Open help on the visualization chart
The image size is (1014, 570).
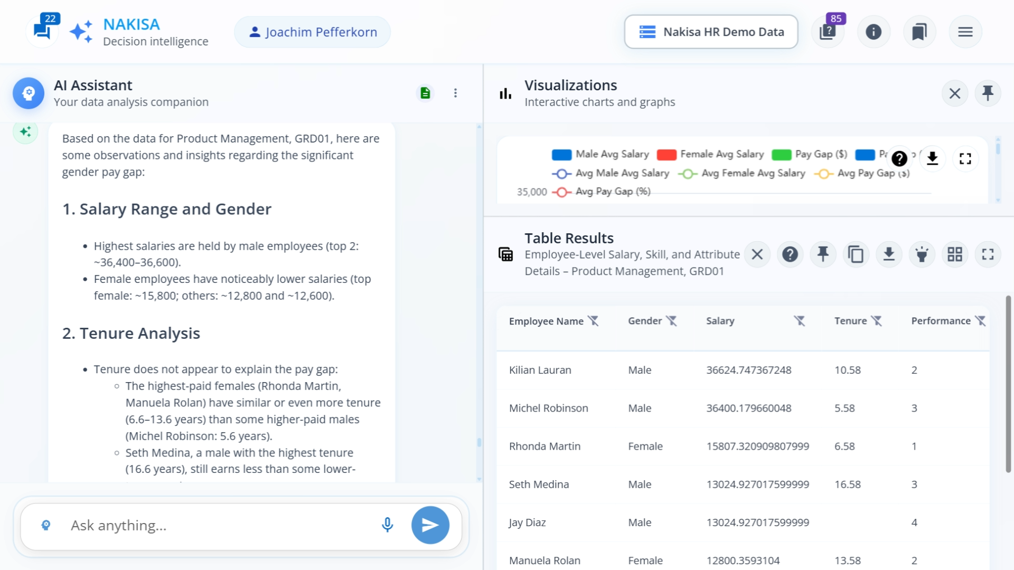(x=900, y=158)
